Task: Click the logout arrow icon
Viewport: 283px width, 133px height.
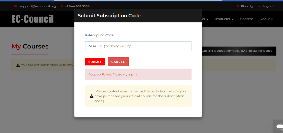Action: tap(259, 6)
